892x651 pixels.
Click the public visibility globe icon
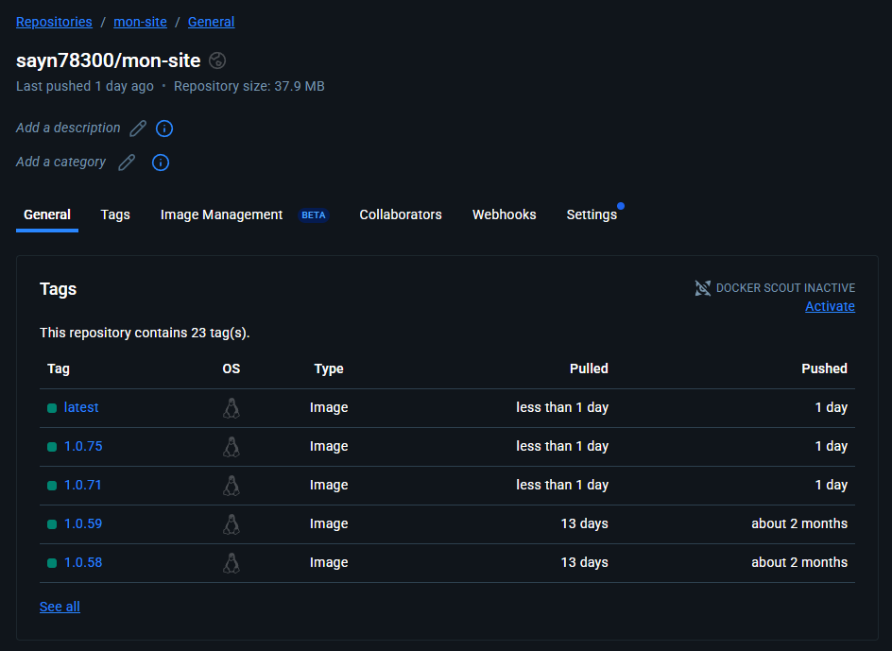coord(217,60)
